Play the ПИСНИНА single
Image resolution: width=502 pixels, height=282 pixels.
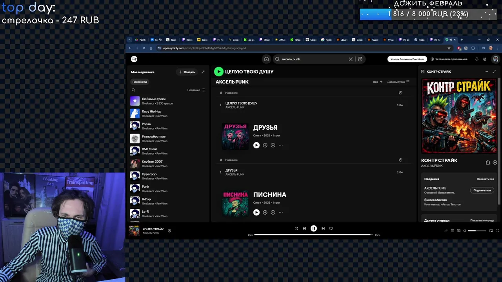click(256, 212)
